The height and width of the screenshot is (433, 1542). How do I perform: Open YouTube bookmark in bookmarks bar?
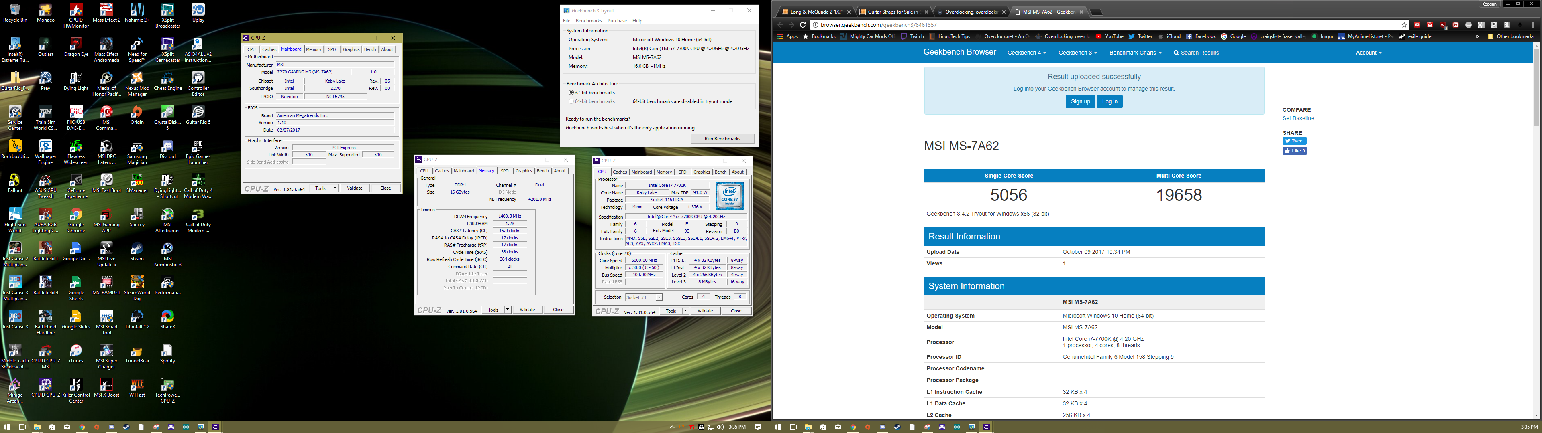[x=1109, y=36]
